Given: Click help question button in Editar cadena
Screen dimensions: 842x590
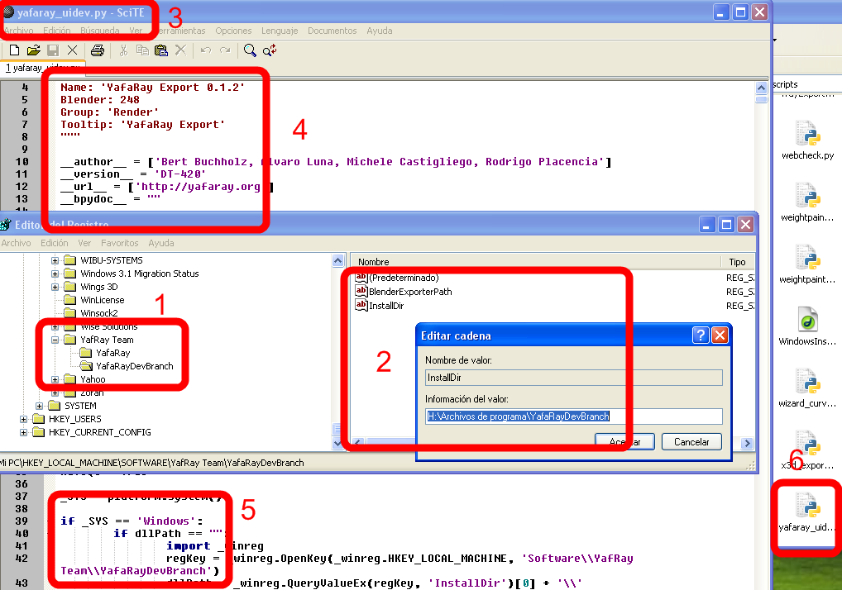Looking at the screenshot, I should [701, 335].
